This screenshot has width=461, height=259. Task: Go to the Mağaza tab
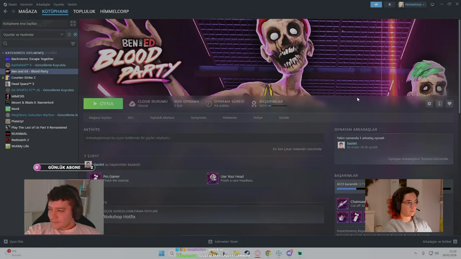pos(28,12)
